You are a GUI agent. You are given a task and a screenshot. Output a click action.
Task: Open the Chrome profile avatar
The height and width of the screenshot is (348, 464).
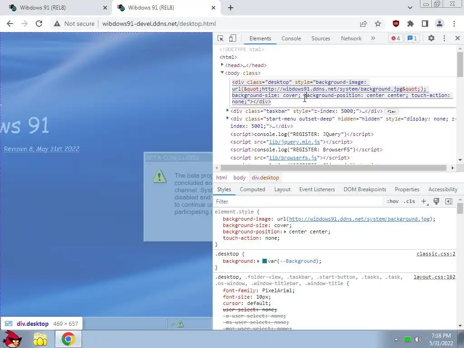click(440, 24)
